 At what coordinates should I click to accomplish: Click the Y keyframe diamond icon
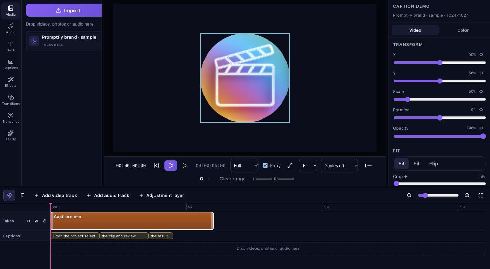pyautogui.click(x=481, y=73)
